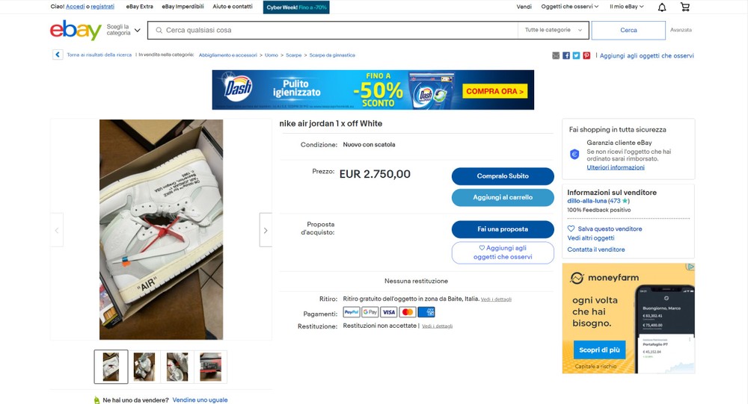The image size is (748, 404).
Task: Share listing on Pinterest icon
Action: [586, 56]
